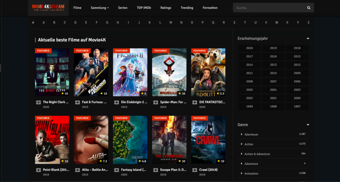Open the Frozen II poster
The height and width of the screenshot is (182, 340).
pos(130,72)
